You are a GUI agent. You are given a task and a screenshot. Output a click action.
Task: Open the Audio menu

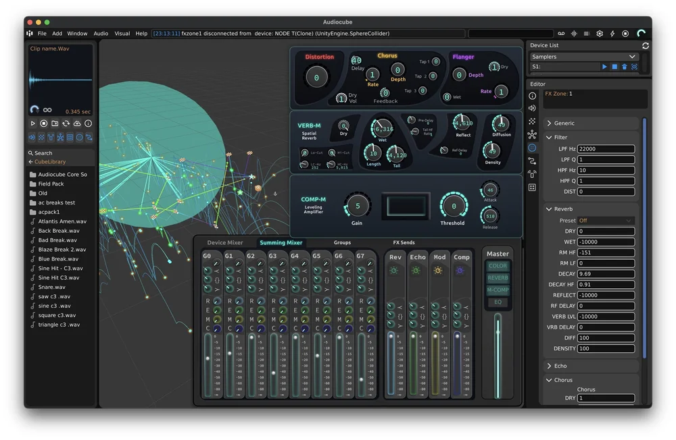point(101,34)
